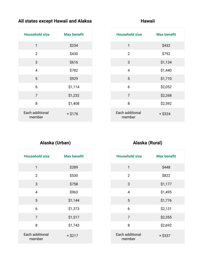Click the 'All states except Hawaii and Alaksa' heading

click(x=55, y=21)
